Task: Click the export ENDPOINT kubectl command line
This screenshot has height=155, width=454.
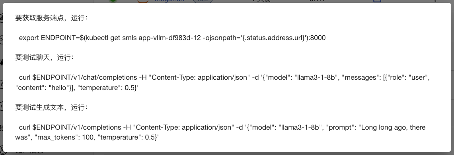Action: point(172,38)
